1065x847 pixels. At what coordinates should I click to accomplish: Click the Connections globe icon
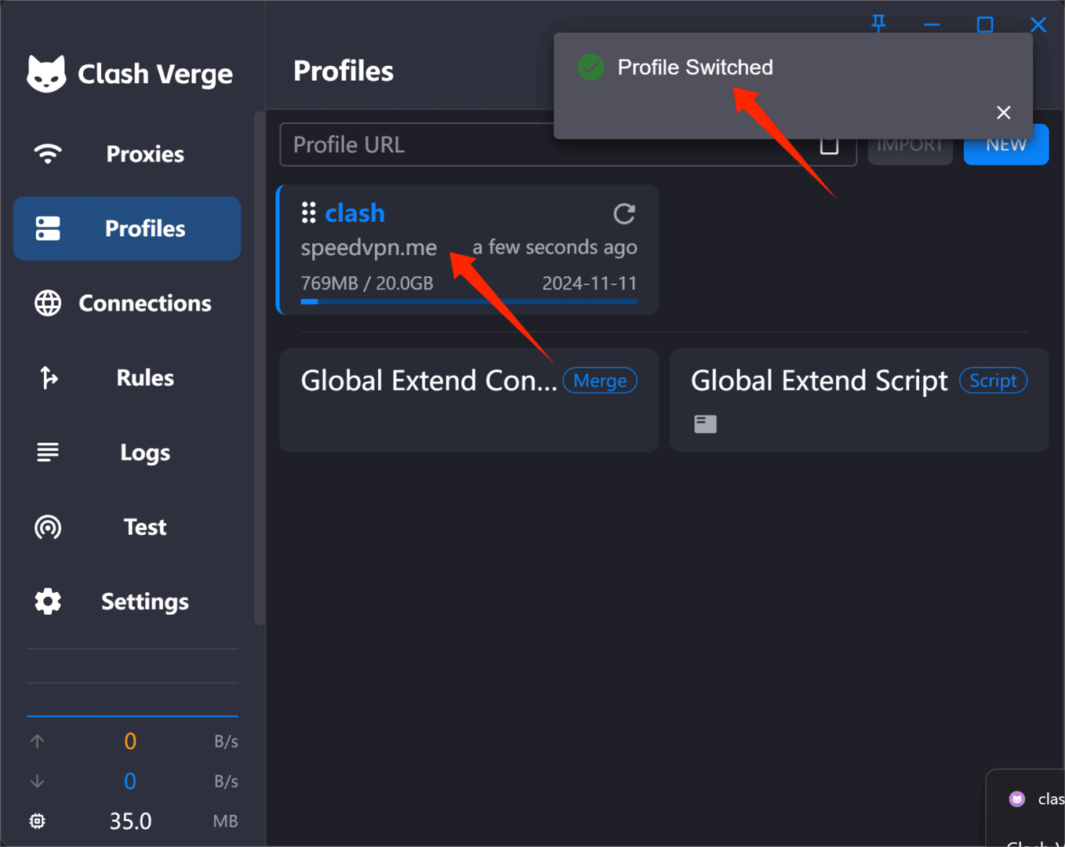48,303
